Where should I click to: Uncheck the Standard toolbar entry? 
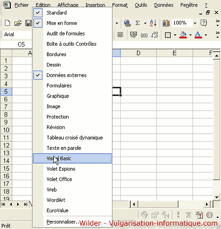pyautogui.click(x=72, y=13)
